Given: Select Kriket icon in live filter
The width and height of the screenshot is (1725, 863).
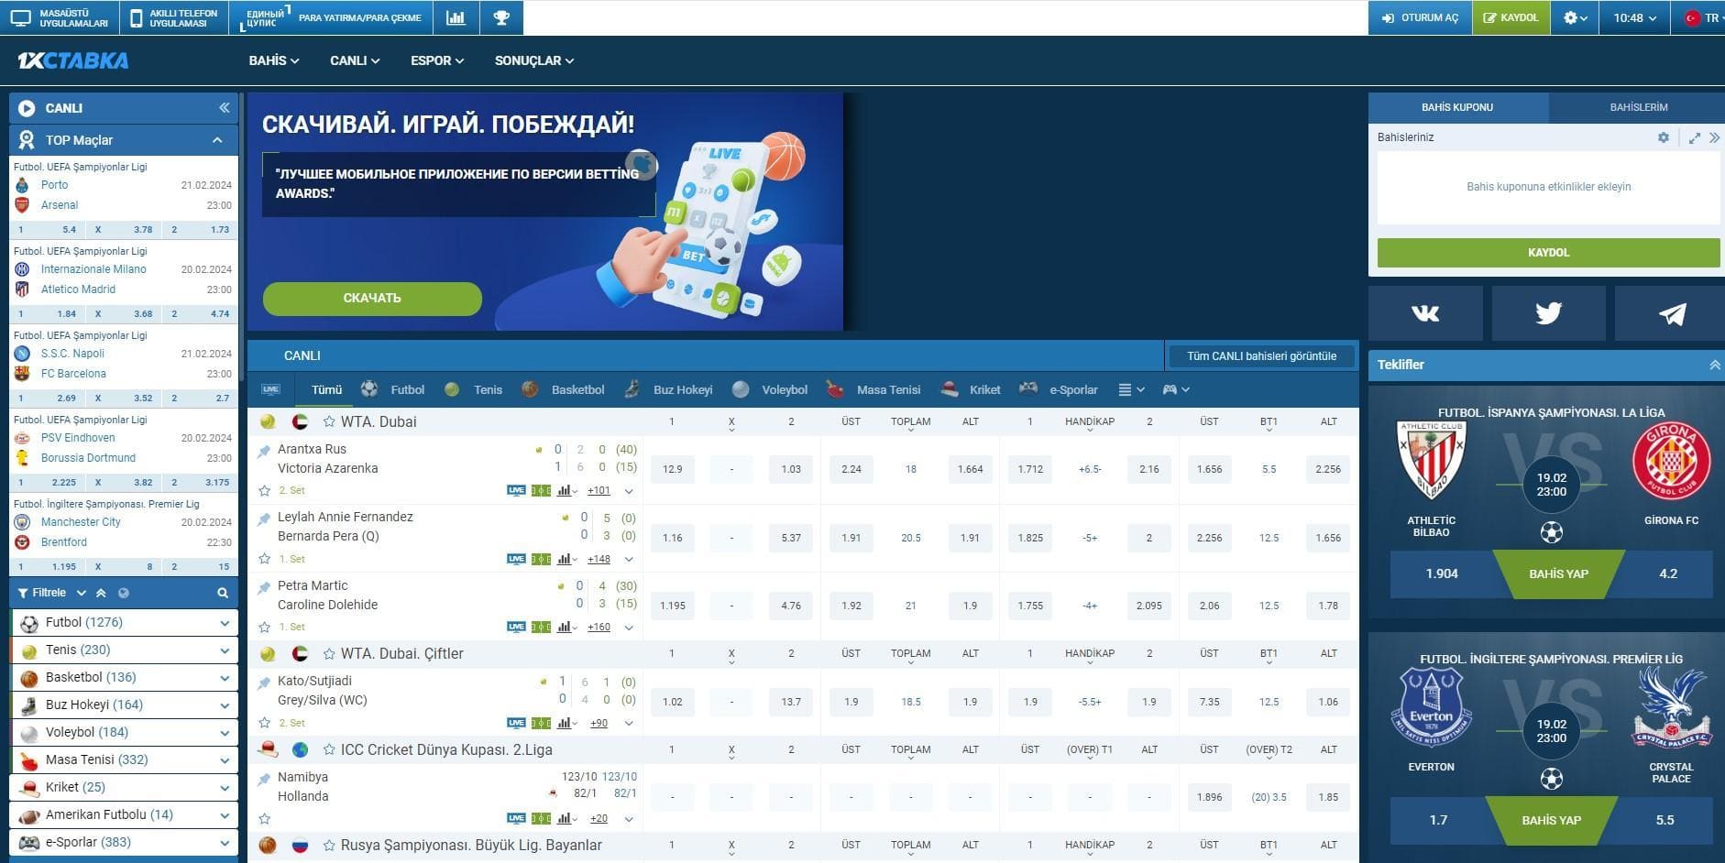Looking at the screenshot, I should point(950,389).
